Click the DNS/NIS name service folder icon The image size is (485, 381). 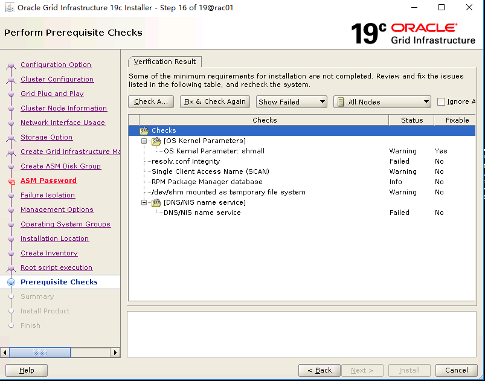[x=156, y=202]
